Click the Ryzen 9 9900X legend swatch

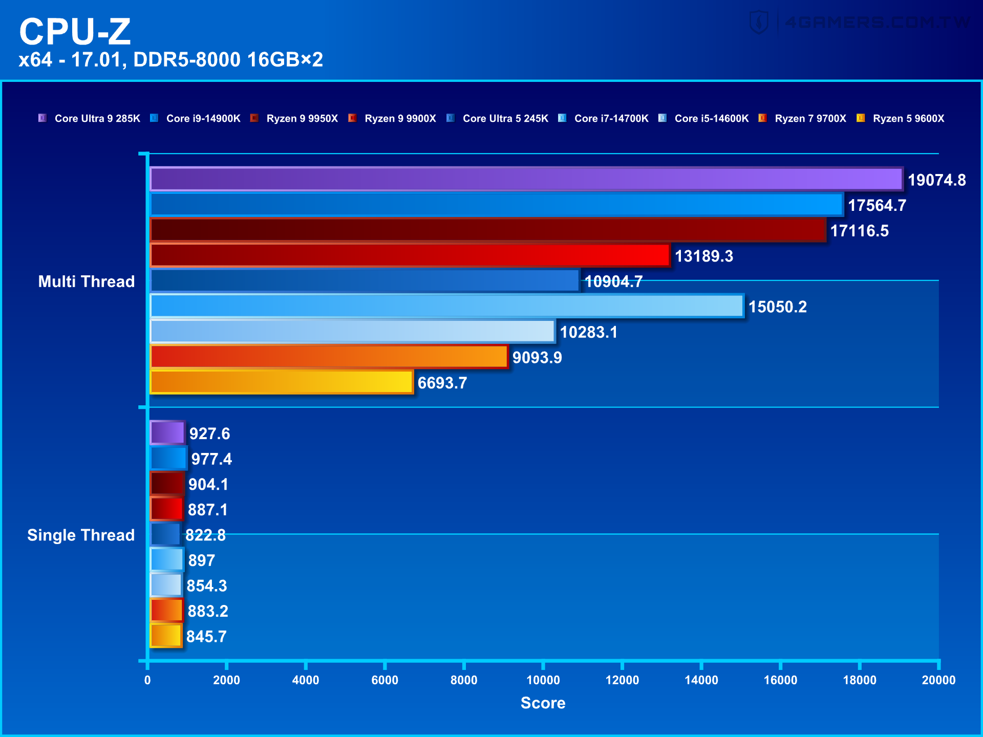352,118
